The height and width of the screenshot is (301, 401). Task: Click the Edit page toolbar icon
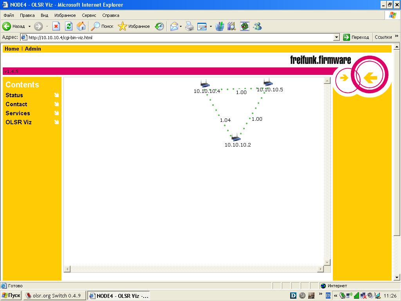202,26
